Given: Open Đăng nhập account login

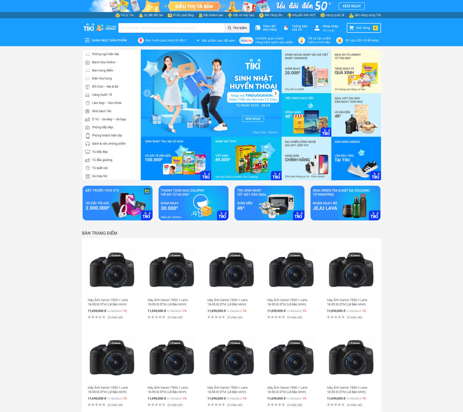Looking at the screenshot, I should click(326, 28).
